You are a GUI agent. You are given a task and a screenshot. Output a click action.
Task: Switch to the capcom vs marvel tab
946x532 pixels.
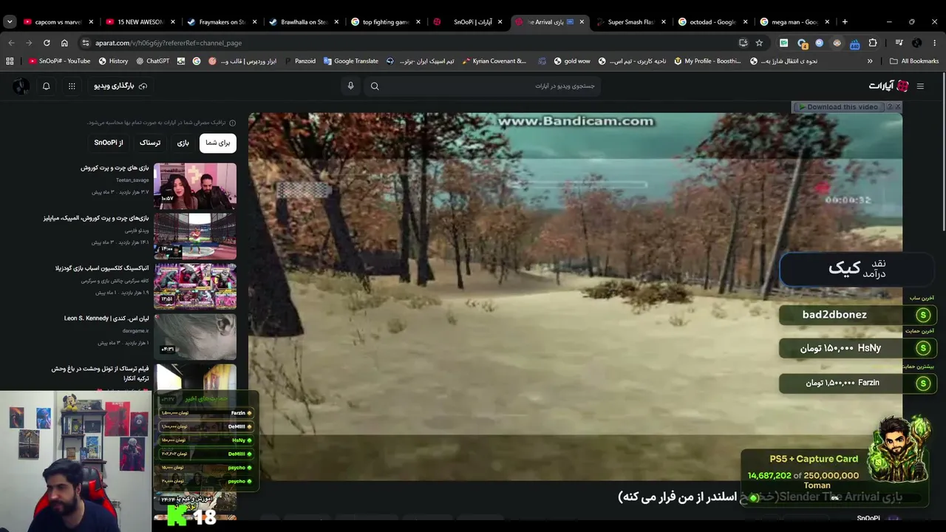point(59,22)
